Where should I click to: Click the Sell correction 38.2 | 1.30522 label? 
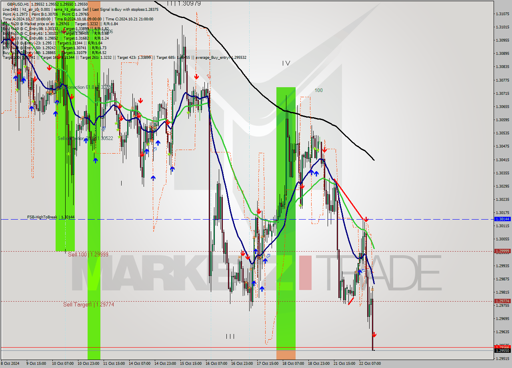85,138
